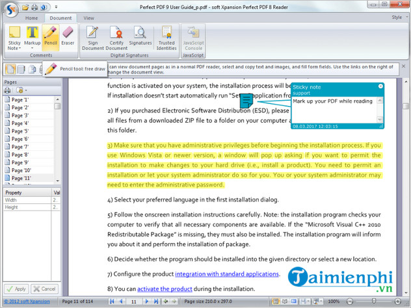
Task: Click the document vertical scrollbar down arrow
Action: pos(406,293)
